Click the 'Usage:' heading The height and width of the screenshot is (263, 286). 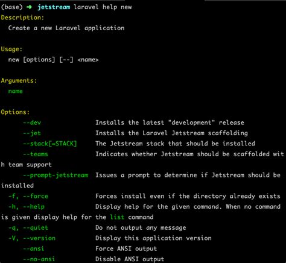pyautogui.click(x=11, y=49)
